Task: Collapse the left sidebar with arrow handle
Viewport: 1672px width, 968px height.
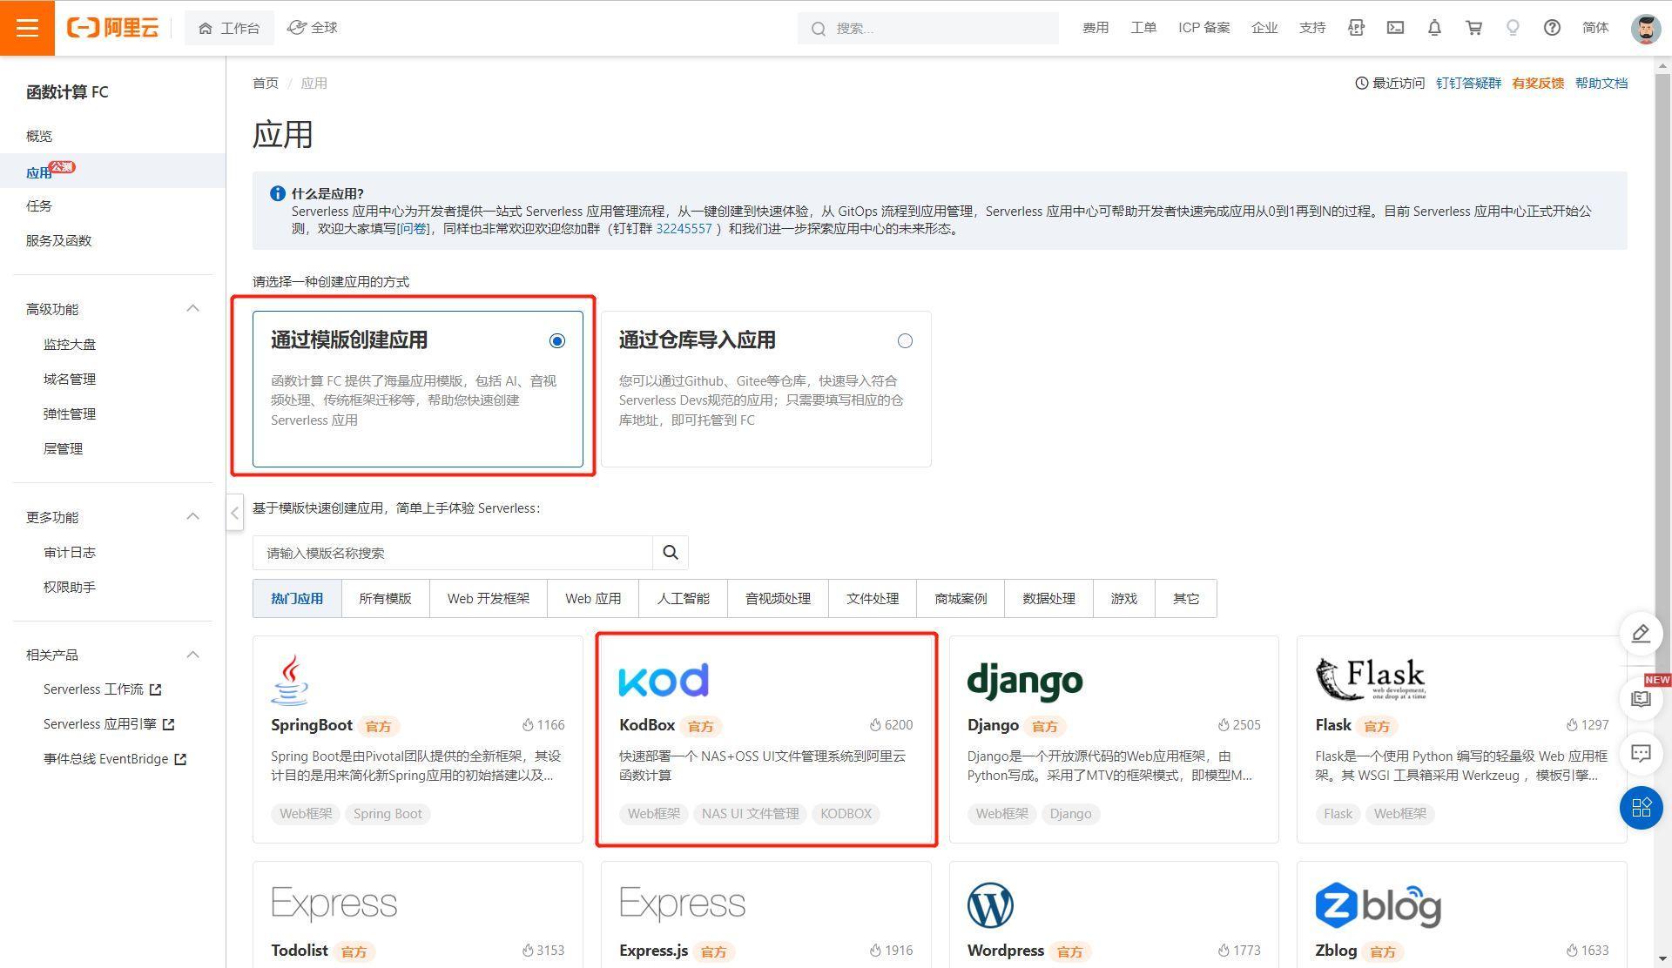Action: tap(234, 513)
